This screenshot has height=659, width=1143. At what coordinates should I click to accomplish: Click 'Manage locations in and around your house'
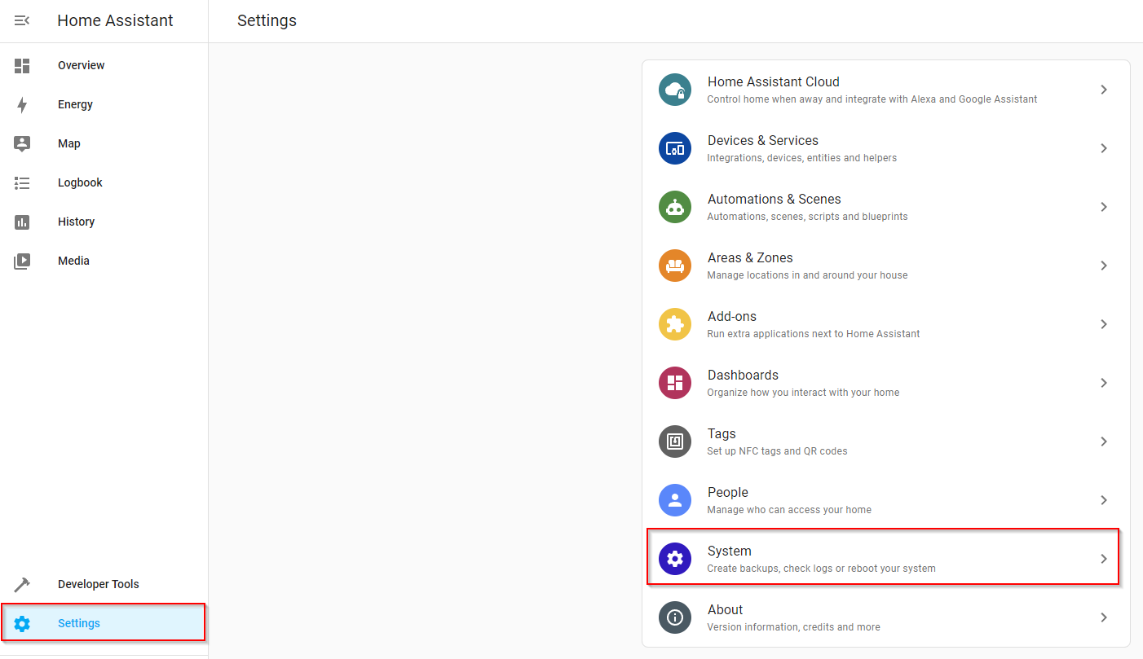807,275
